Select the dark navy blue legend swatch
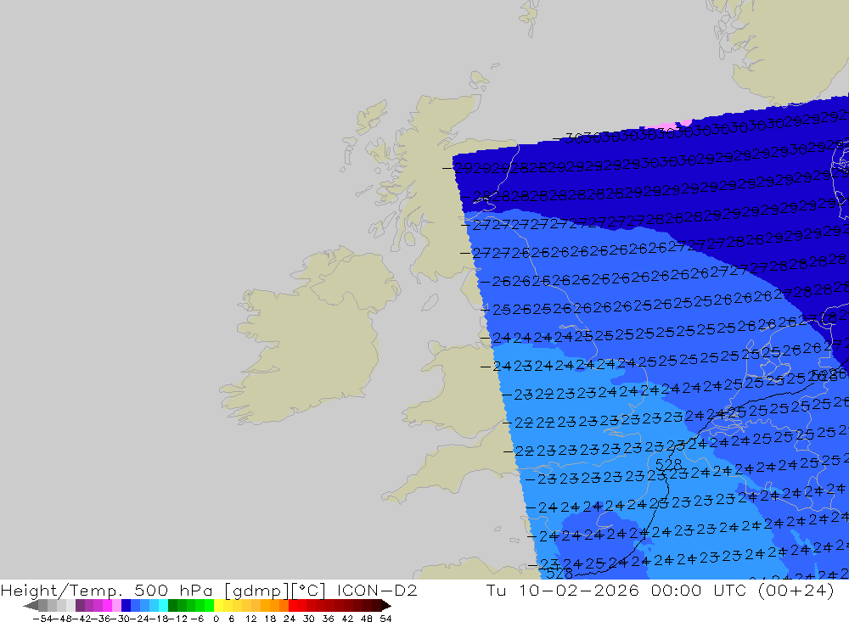This screenshot has width=849, height=622. tap(126, 605)
